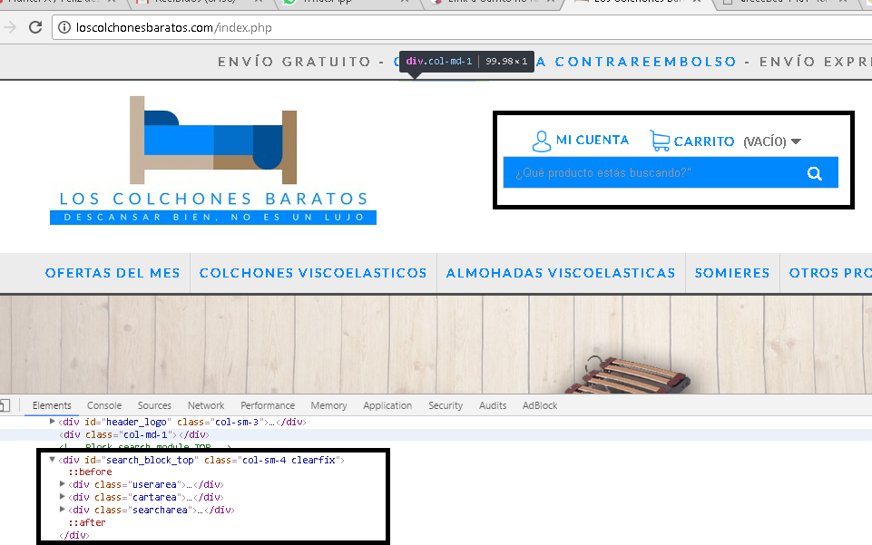Collapse the search_block_top div node
Viewport: 872px width, 545px height.
pos(52,461)
